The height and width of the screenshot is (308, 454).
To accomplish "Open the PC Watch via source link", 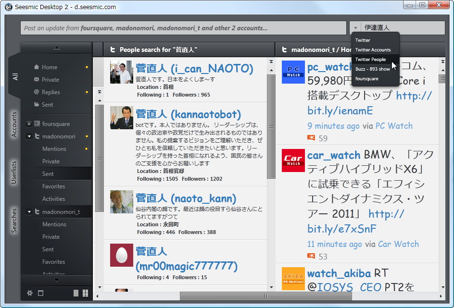I will tap(394, 126).
